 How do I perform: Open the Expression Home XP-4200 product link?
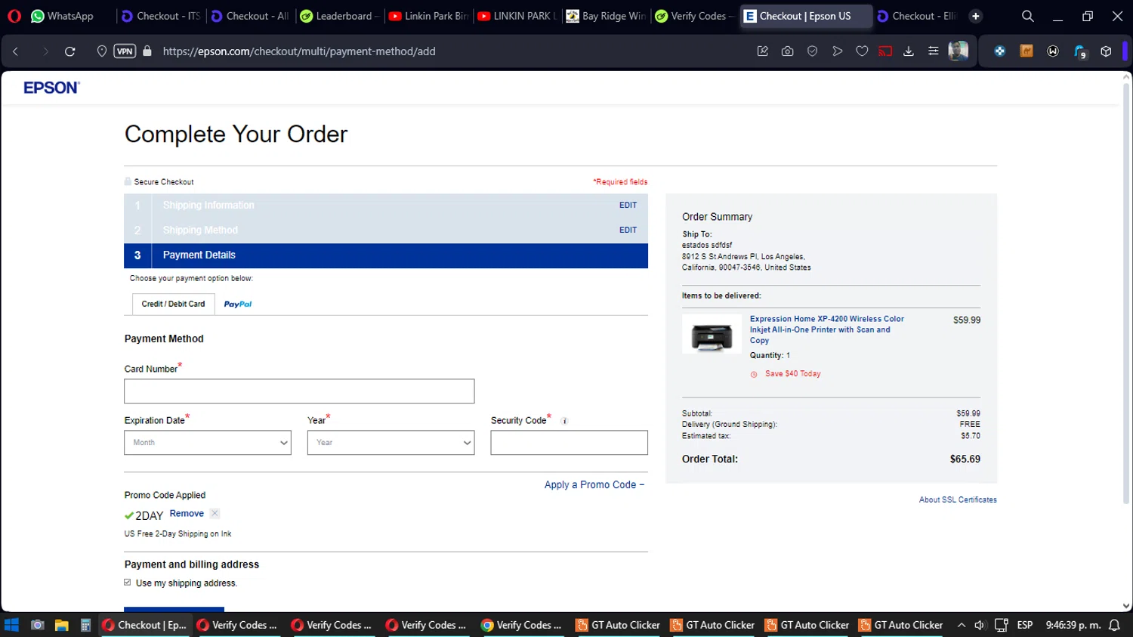[x=827, y=329]
